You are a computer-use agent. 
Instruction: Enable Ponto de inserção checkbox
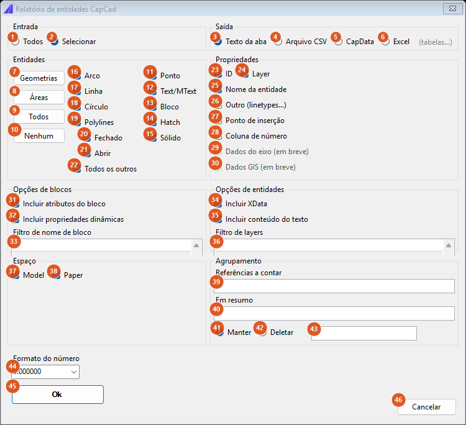coord(218,121)
